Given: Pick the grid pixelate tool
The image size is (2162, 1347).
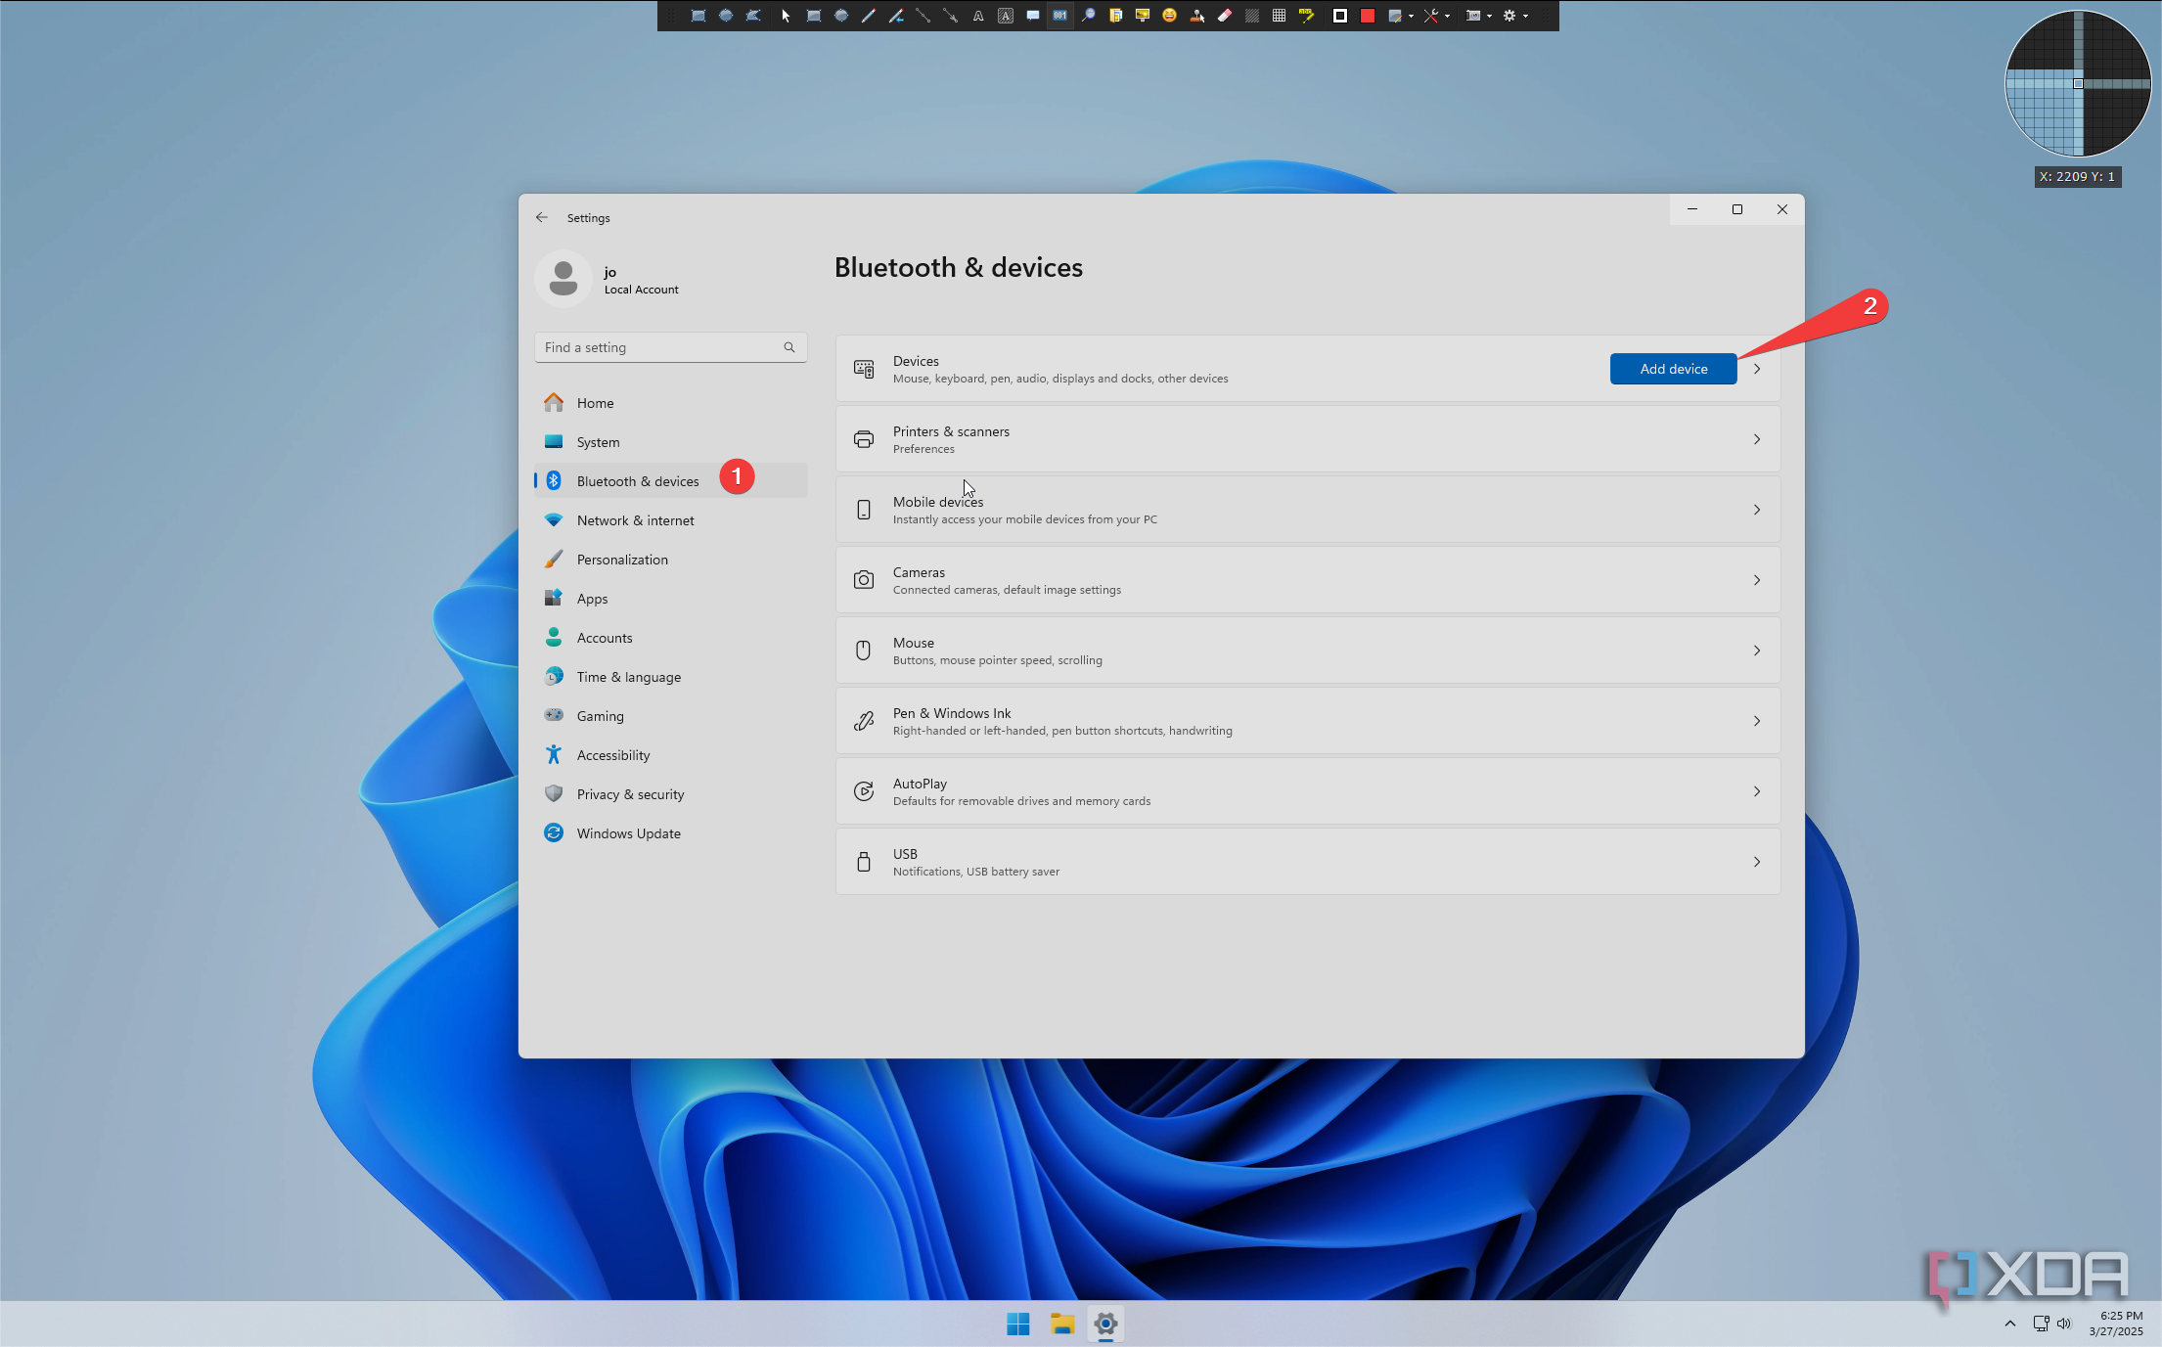Looking at the screenshot, I should tap(1279, 16).
